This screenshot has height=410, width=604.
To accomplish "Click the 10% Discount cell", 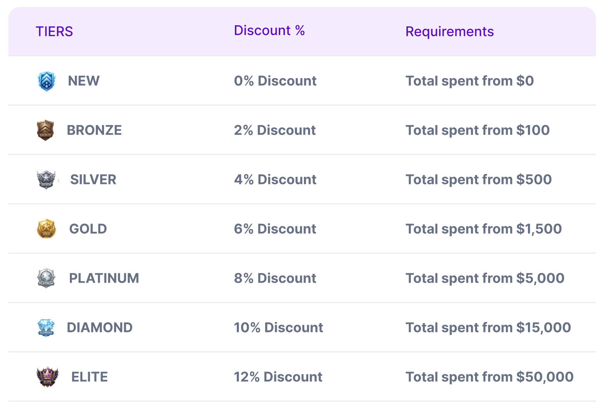I will click(278, 327).
